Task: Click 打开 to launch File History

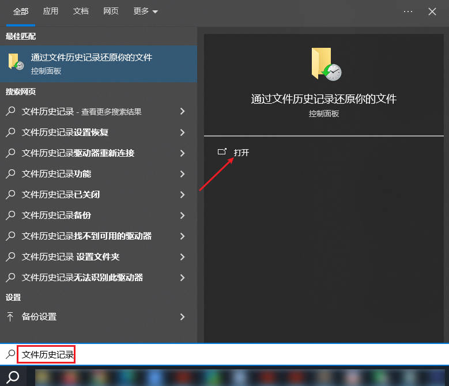Action: (242, 153)
